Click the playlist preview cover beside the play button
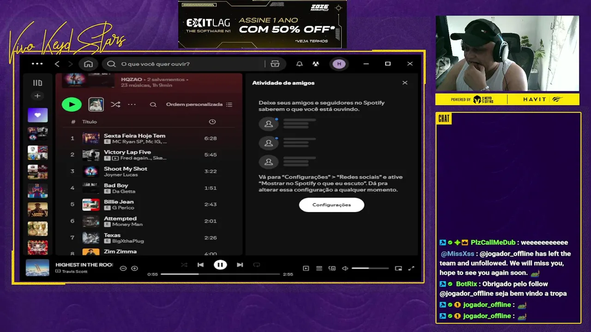 96,105
